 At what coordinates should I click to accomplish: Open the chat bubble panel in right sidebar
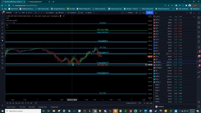[x=199, y=47]
